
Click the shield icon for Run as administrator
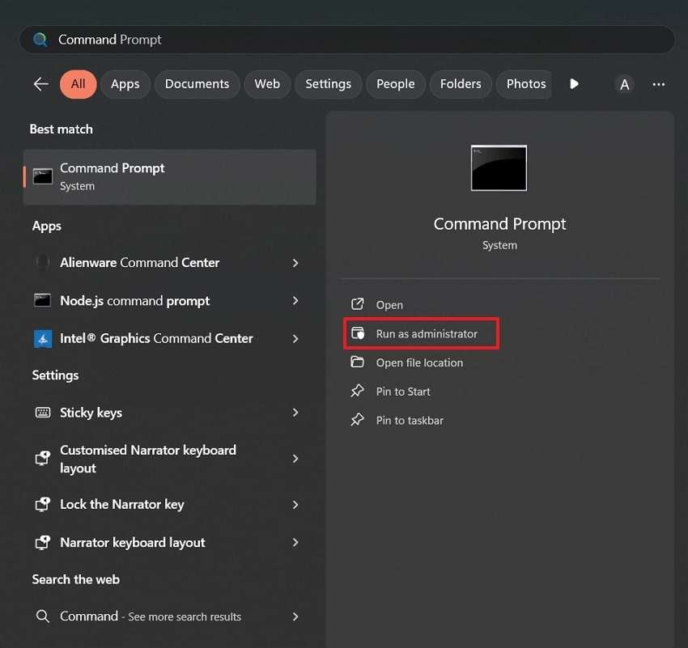(358, 333)
